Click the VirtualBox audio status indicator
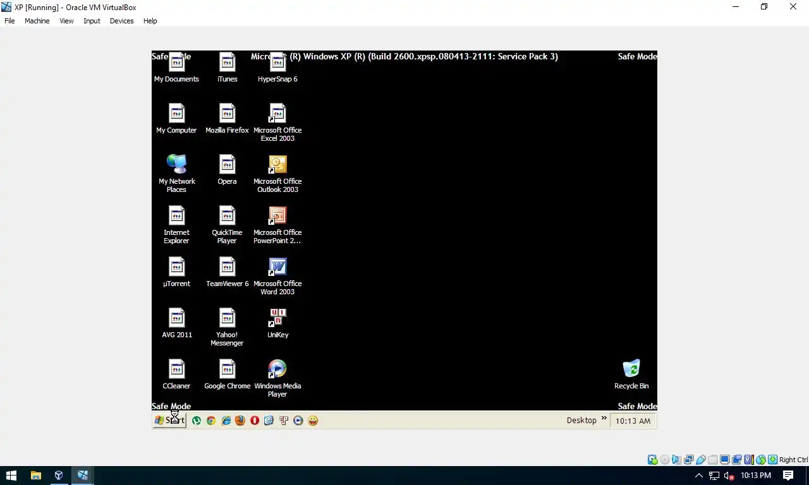This screenshot has height=485, width=809. click(677, 460)
